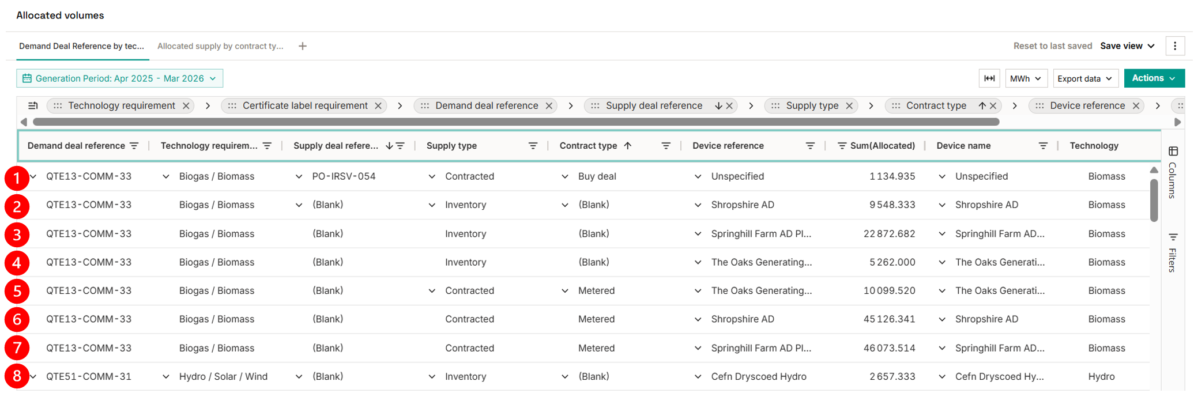Open the Actions dropdown button
This screenshot has height=393, width=1194.
click(1154, 78)
